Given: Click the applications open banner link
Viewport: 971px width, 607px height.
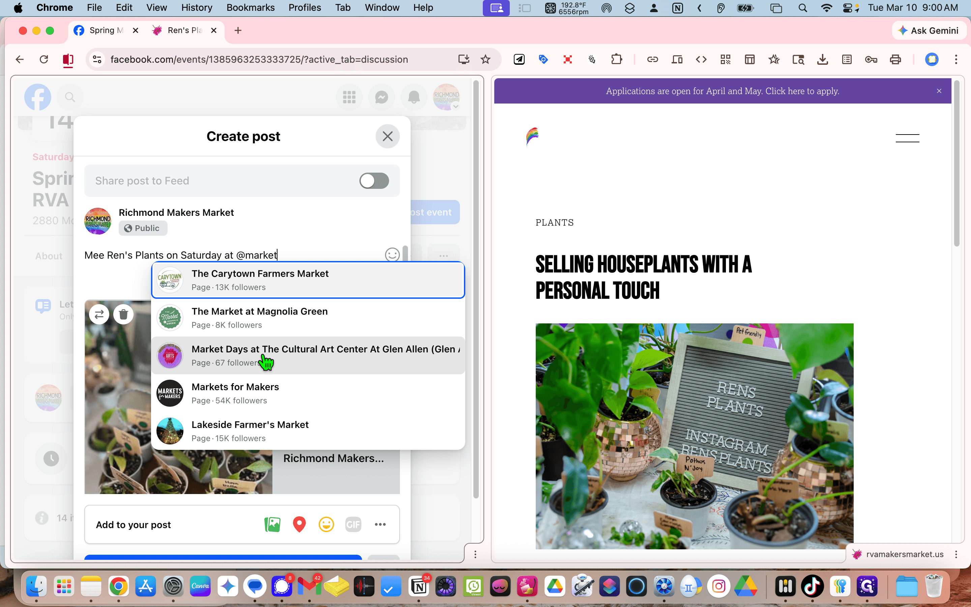Looking at the screenshot, I should coord(722,91).
